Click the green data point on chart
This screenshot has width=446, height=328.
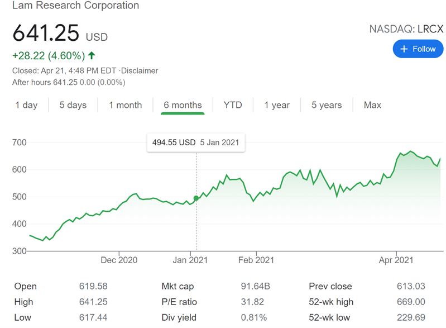[196, 198]
